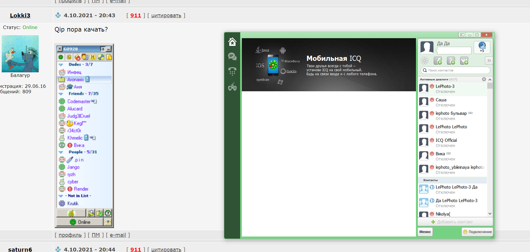Open the chat bubbles icon in ICQ sidebar
The width and height of the screenshot is (530, 252).
click(x=232, y=57)
